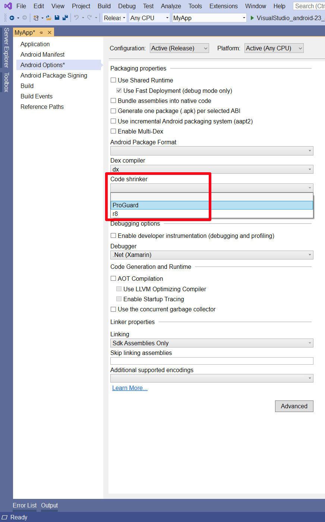Viewport: 325px width, 522px height.
Task: Open the File menu
Action: coord(21,6)
